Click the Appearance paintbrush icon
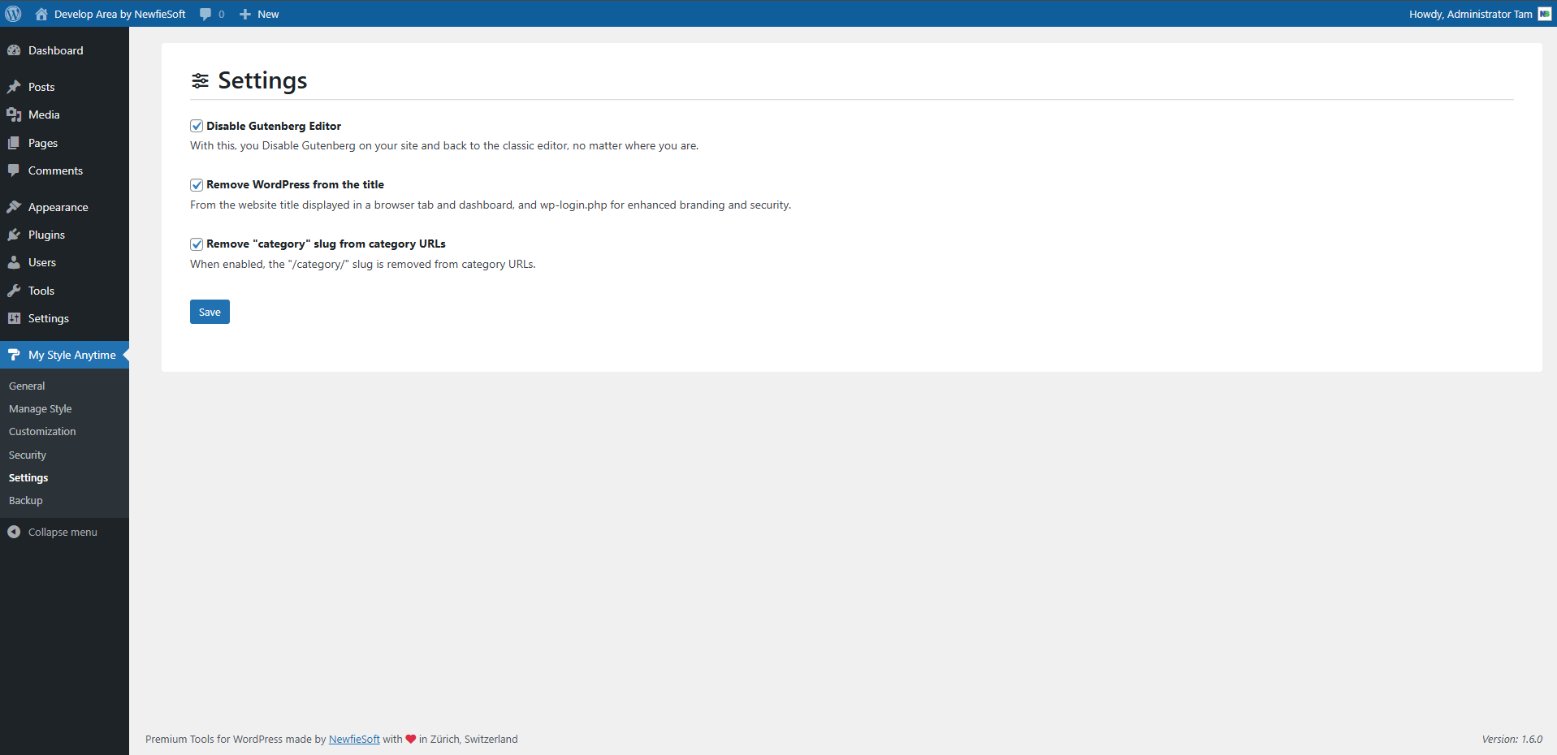1557x755 pixels. pyautogui.click(x=14, y=207)
